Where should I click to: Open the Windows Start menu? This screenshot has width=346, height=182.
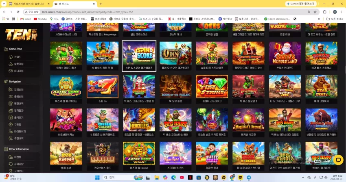97,178
